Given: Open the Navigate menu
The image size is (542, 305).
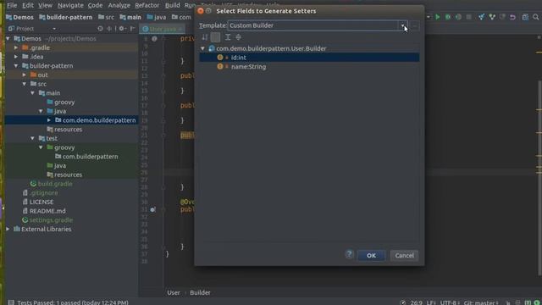Looking at the screenshot, I should (x=70, y=5).
